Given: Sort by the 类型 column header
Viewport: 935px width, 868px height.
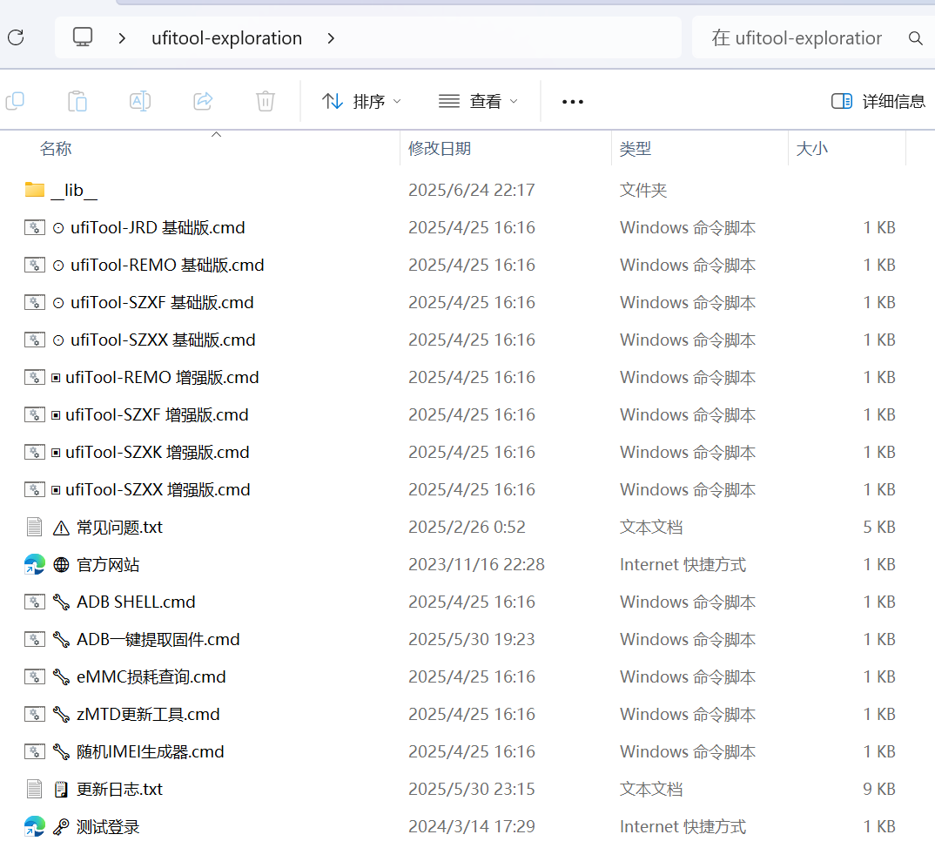Looking at the screenshot, I should (x=635, y=149).
